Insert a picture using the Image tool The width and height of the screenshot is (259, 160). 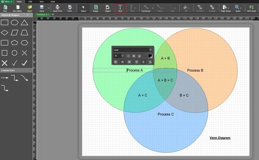click(95, 8)
